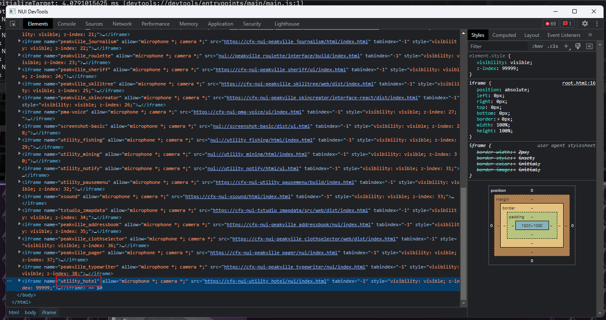Expand the pma-voice iframe node
606x320 pixels.
click(19, 111)
